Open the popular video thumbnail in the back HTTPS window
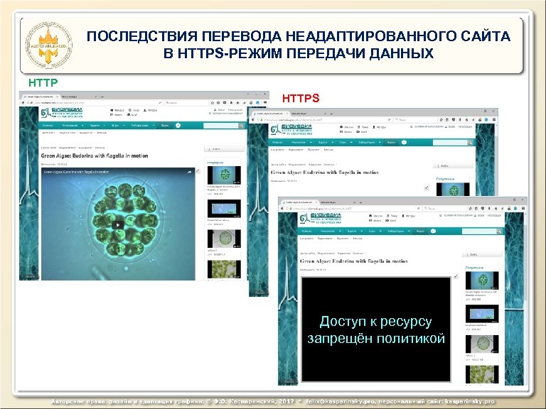 point(453,189)
